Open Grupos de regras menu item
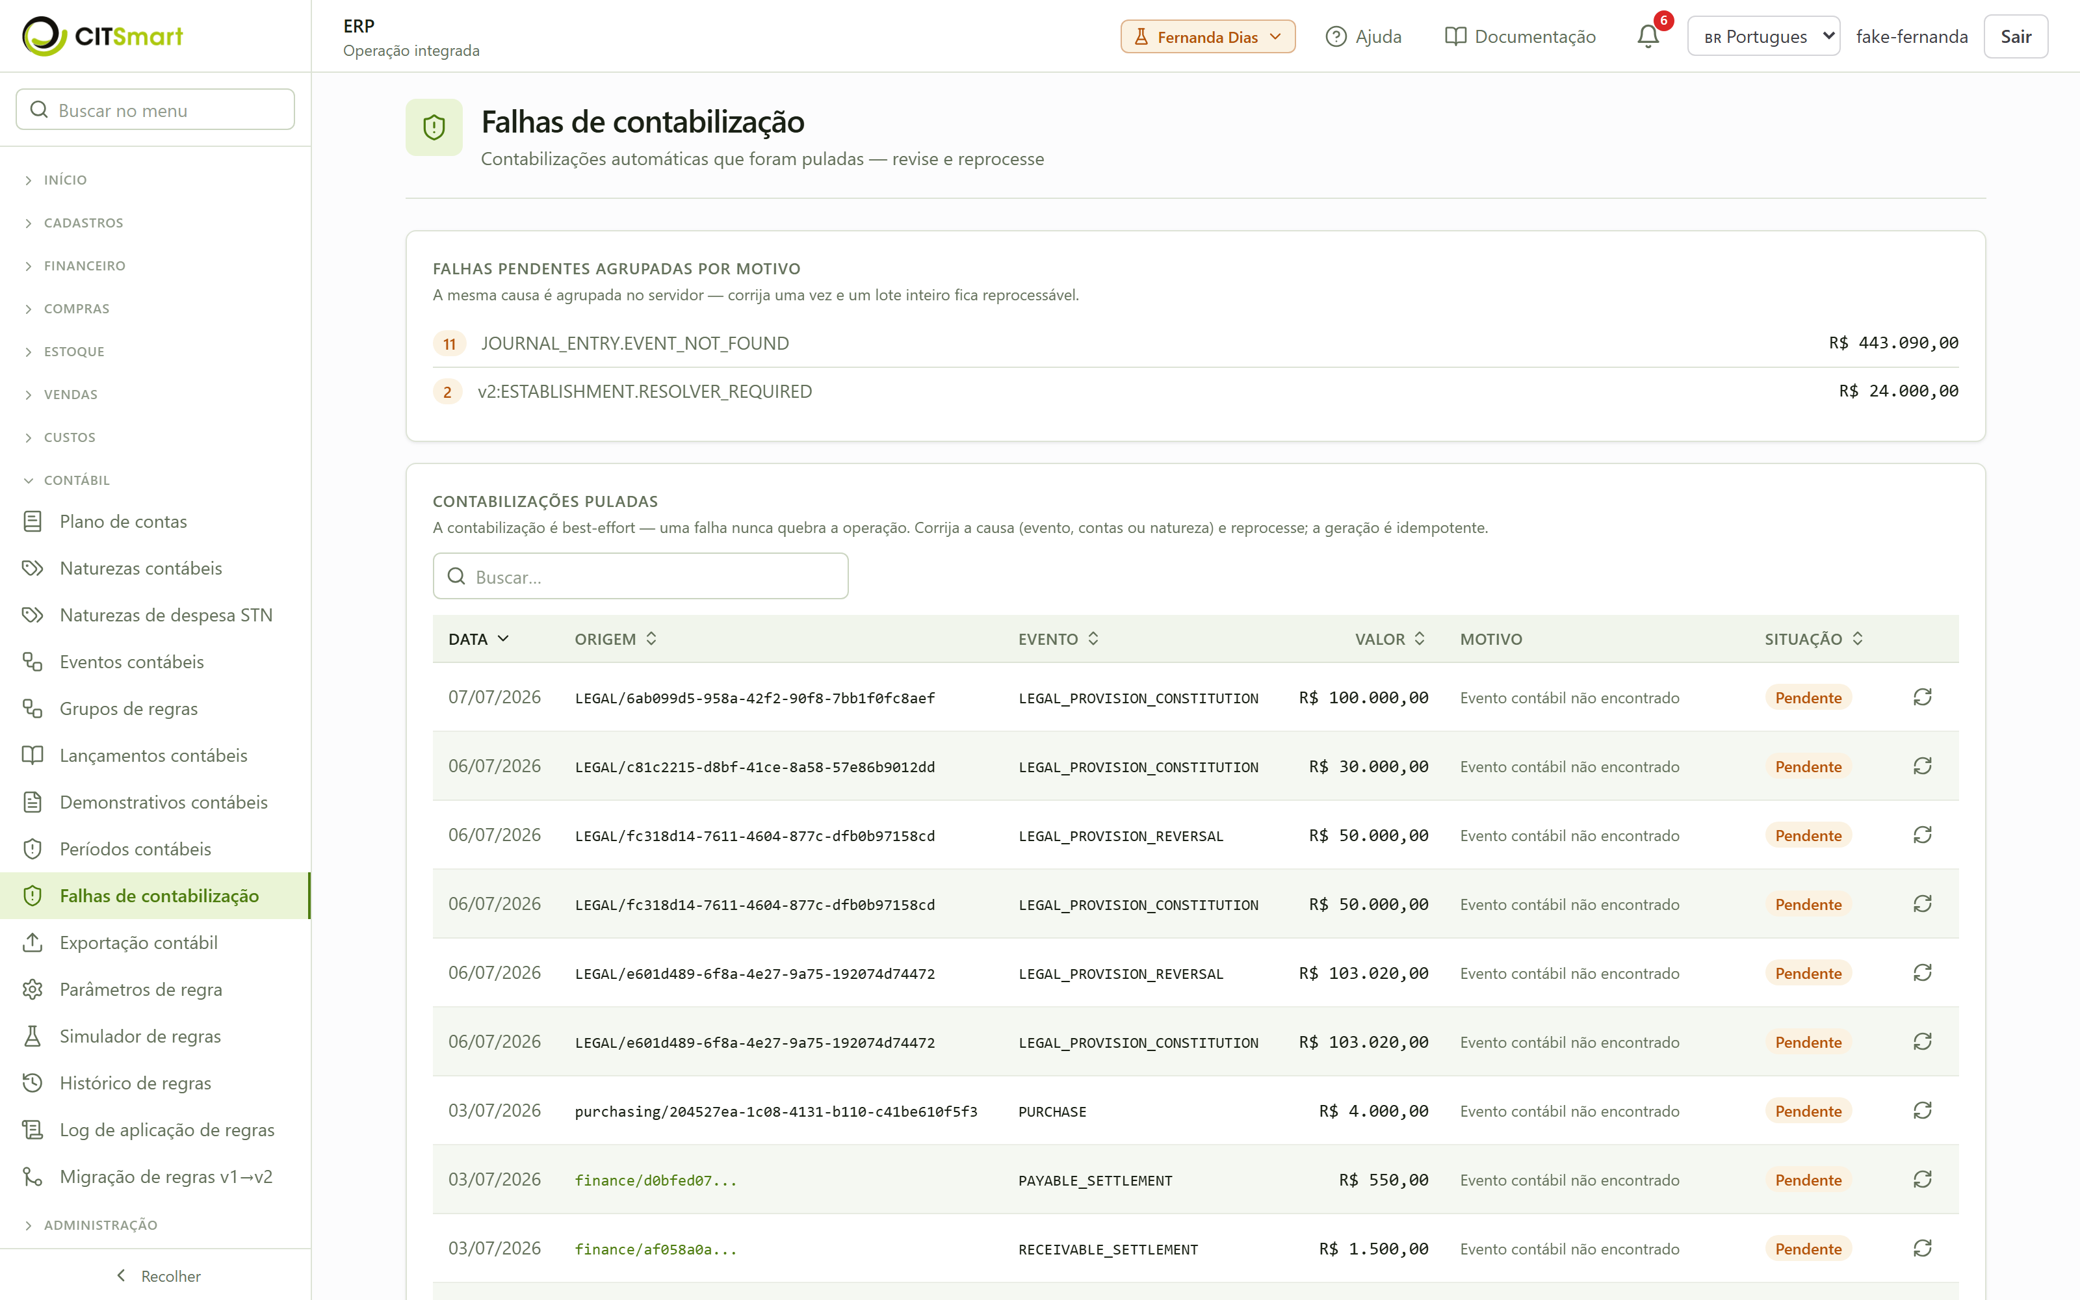Viewport: 2080px width, 1300px height. point(155,708)
